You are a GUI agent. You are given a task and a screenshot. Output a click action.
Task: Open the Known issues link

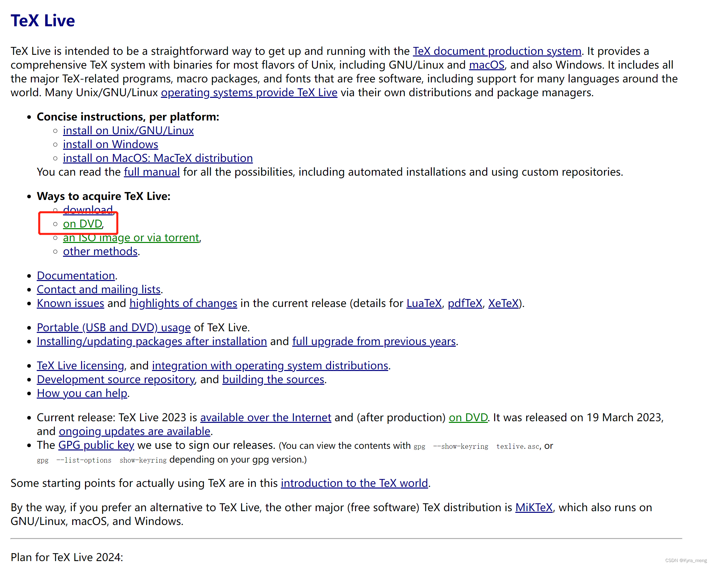tap(70, 303)
